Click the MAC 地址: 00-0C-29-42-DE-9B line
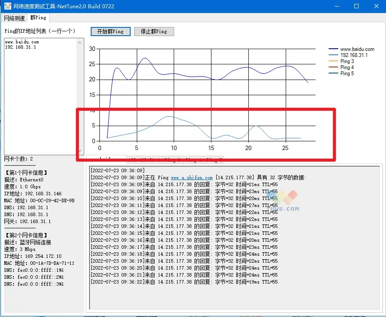The image size is (386, 317). coord(39,200)
